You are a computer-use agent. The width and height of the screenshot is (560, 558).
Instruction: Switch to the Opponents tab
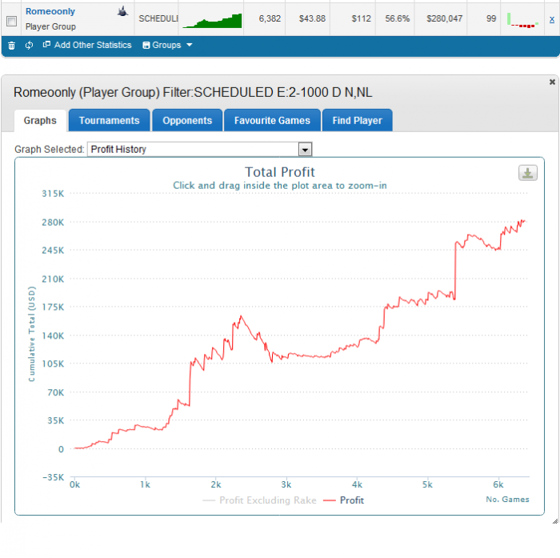187,120
